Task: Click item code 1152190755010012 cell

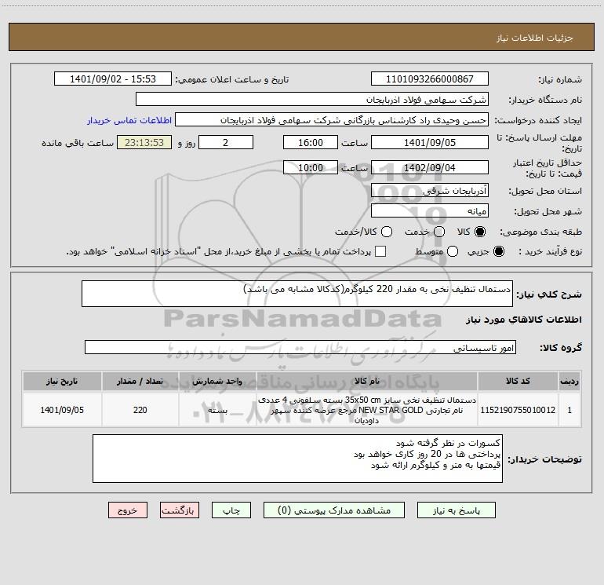Action: pos(518,410)
